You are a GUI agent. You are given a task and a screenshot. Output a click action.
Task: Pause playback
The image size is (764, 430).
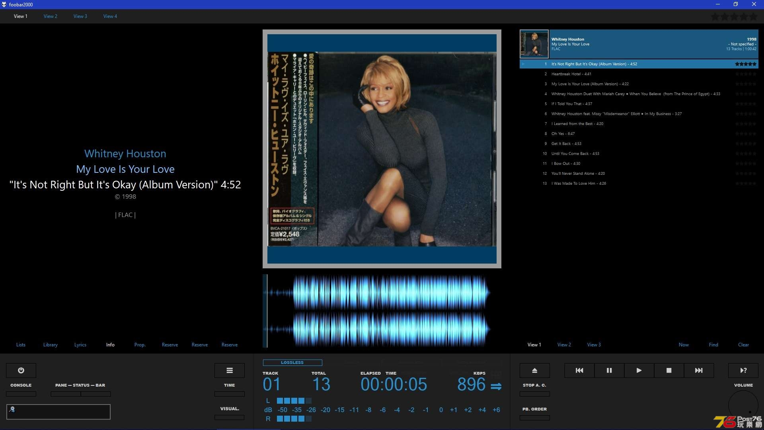(x=609, y=370)
